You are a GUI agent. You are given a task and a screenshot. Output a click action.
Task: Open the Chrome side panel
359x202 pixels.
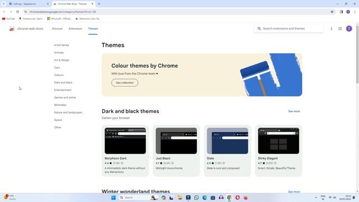pyautogui.click(x=341, y=12)
